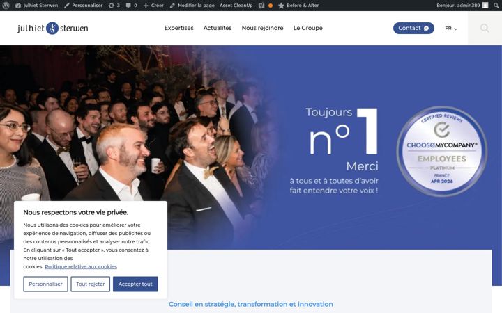Open the Actualités page
The image size is (502, 313).
(218, 28)
